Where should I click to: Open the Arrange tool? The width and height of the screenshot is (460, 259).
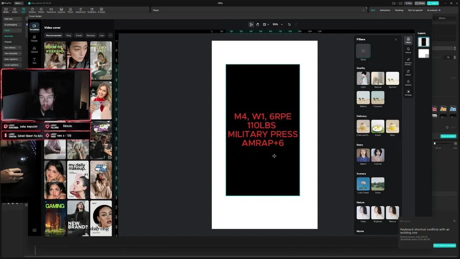coord(408,93)
